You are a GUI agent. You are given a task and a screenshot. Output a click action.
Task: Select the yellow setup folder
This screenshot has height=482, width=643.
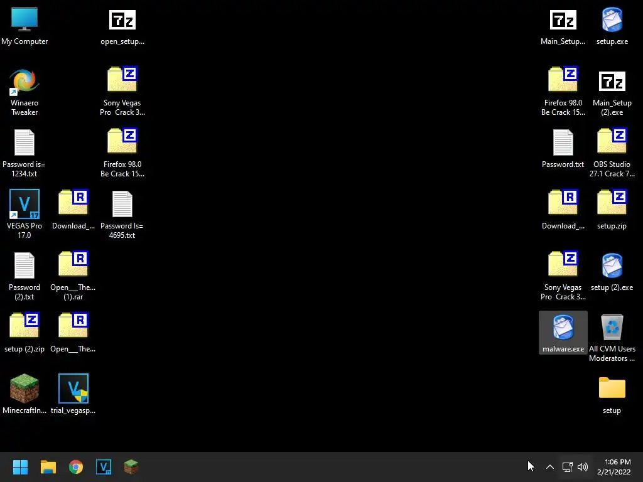click(x=612, y=395)
